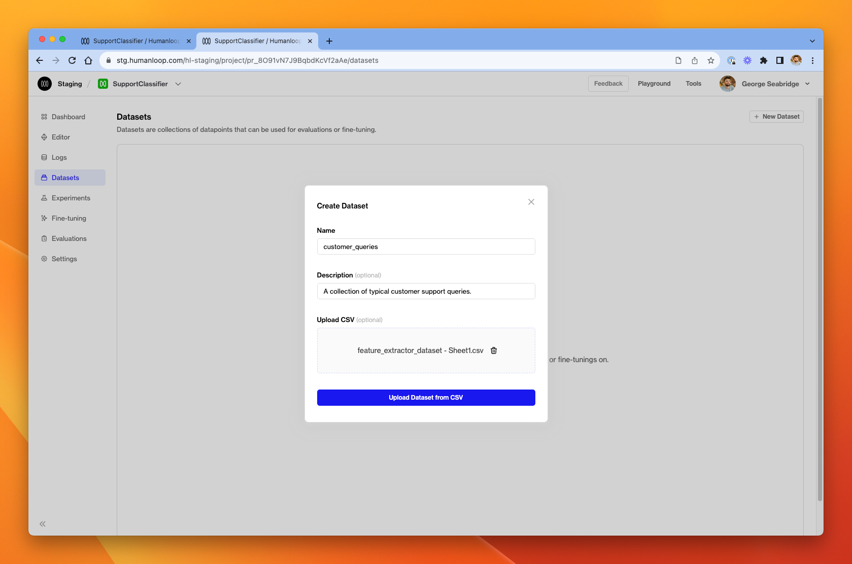Open the Playground from the top navigation
Image resolution: width=852 pixels, height=564 pixels.
point(654,83)
